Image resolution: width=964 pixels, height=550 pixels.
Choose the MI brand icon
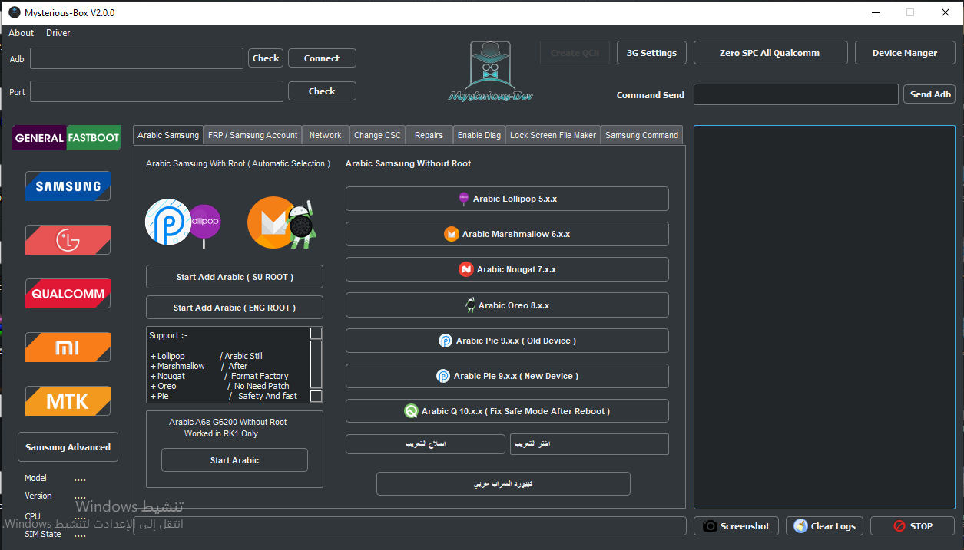tap(67, 347)
